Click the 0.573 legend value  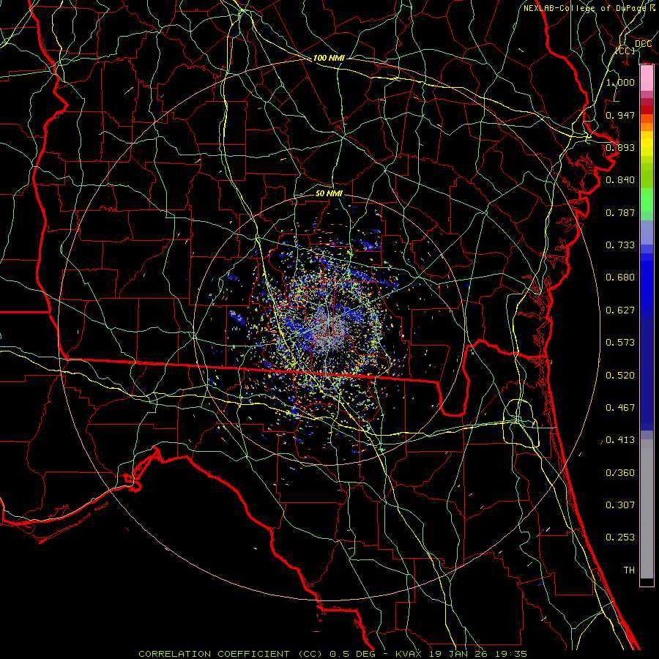click(x=620, y=343)
